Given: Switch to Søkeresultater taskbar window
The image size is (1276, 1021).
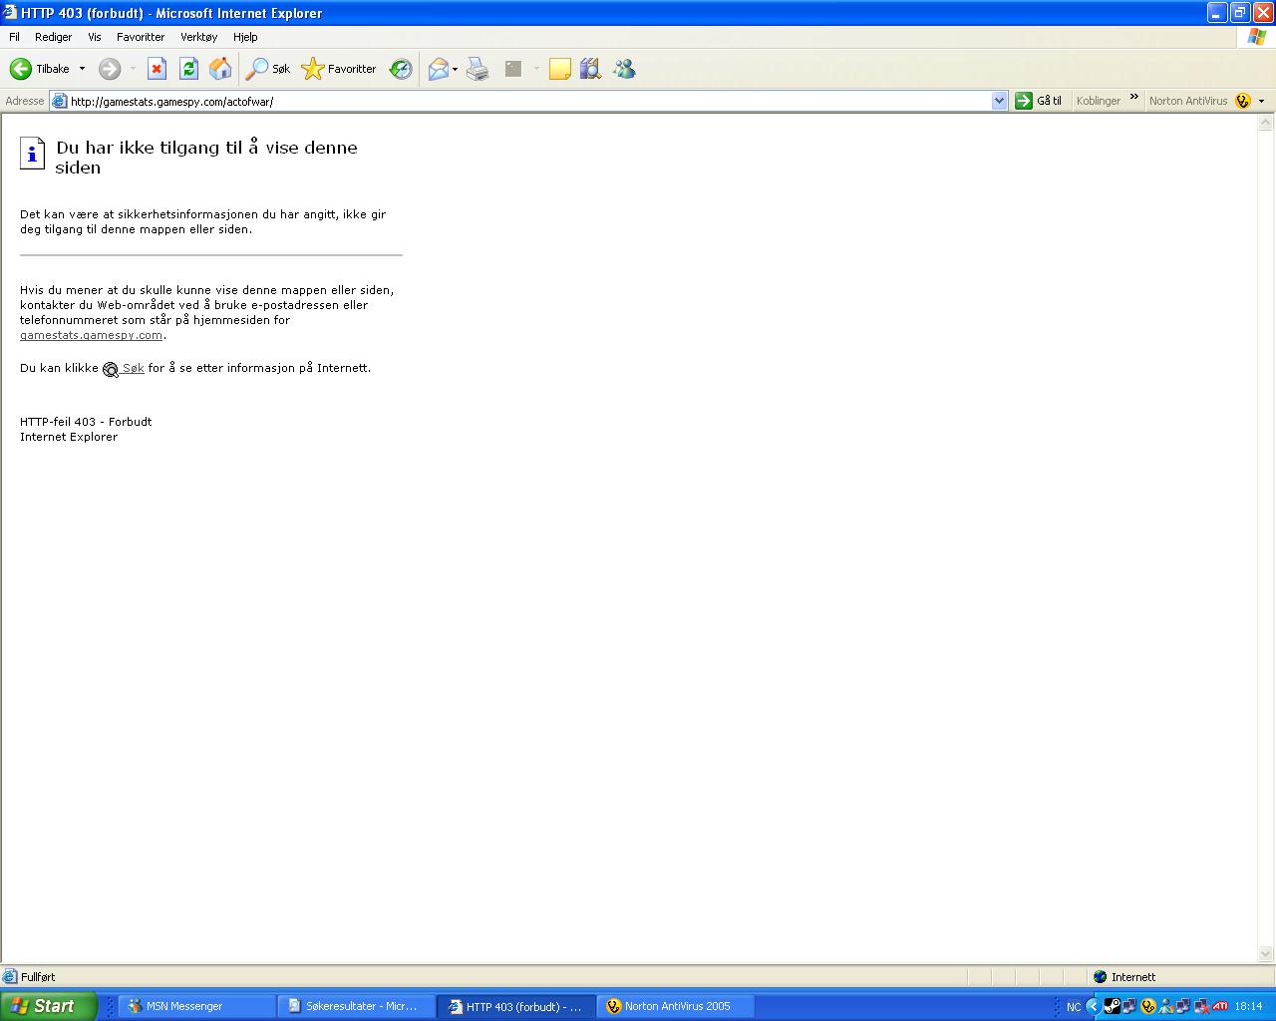Looking at the screenshot, I should pos(357,1006).
